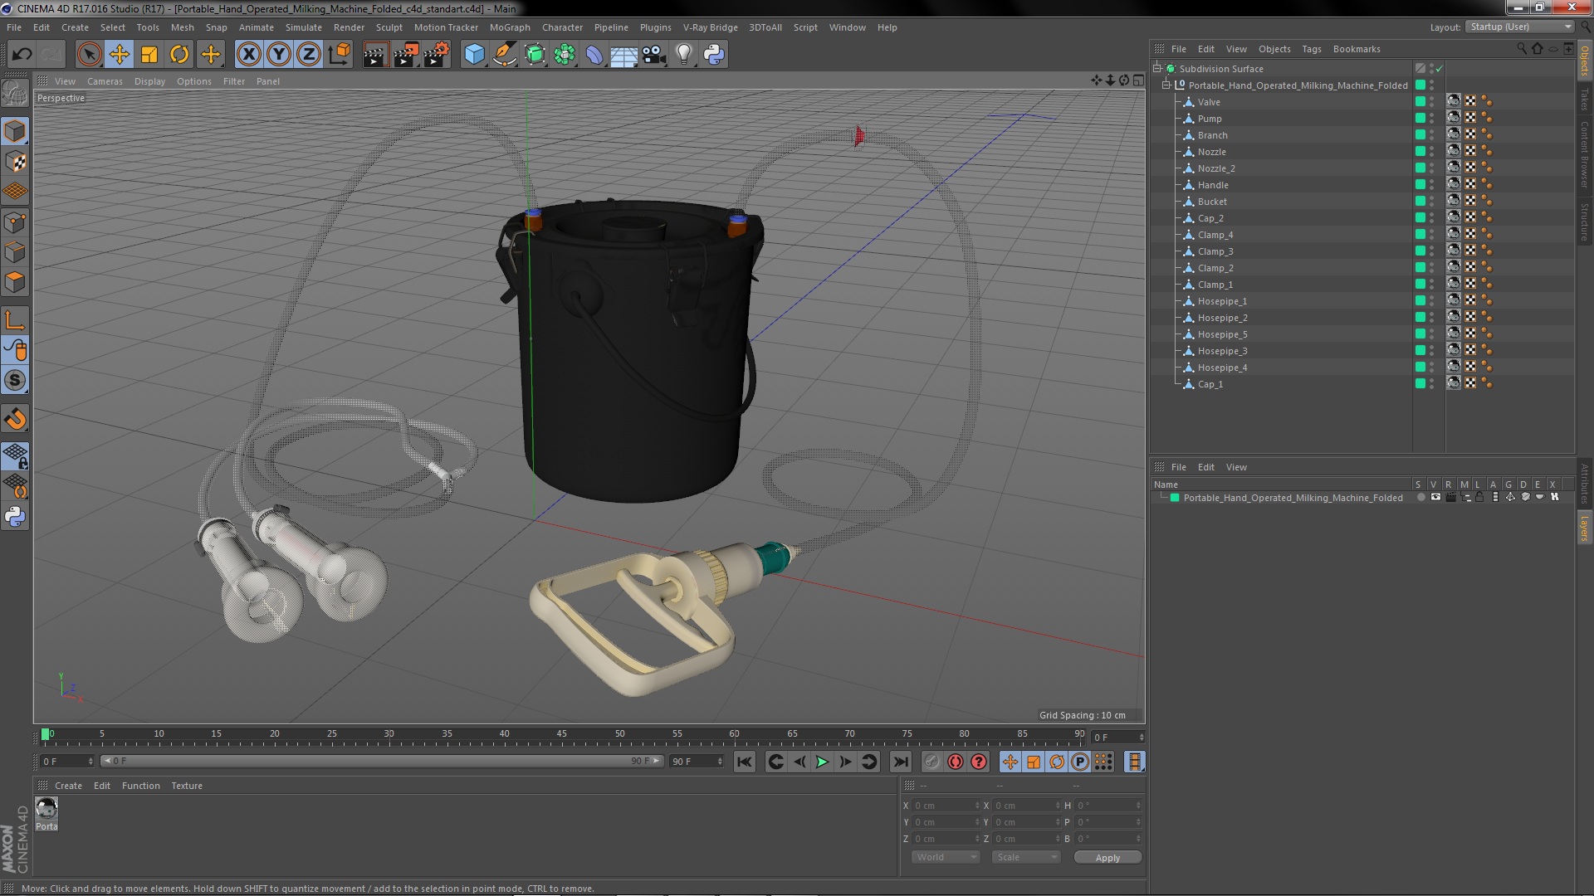Toggle visibility dots for Nozzle
The width and height of the screenshot is (1594, 896).
click(1432, 152)
